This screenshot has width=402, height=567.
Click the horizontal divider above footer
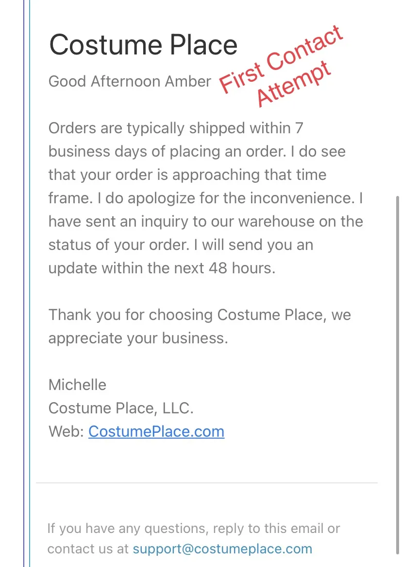point(207,483)
